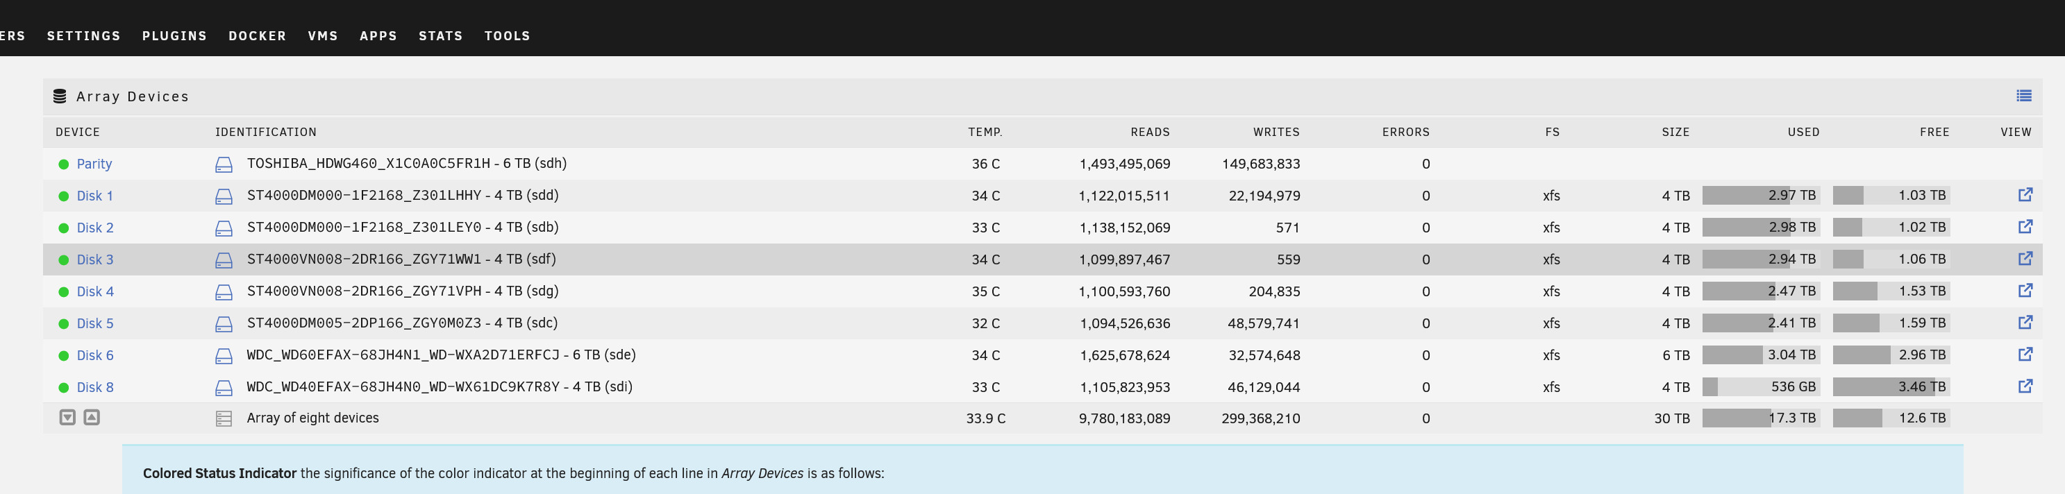Click the green status indicator for Disk 2
2065x494 pixels.
click(x=63, y=228)
